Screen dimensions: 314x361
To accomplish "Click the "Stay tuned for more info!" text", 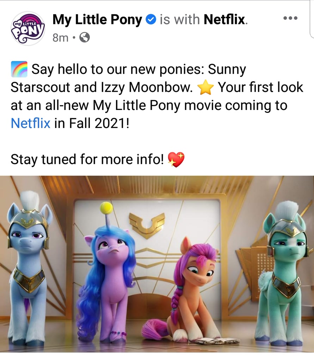I will pos(87,159).
